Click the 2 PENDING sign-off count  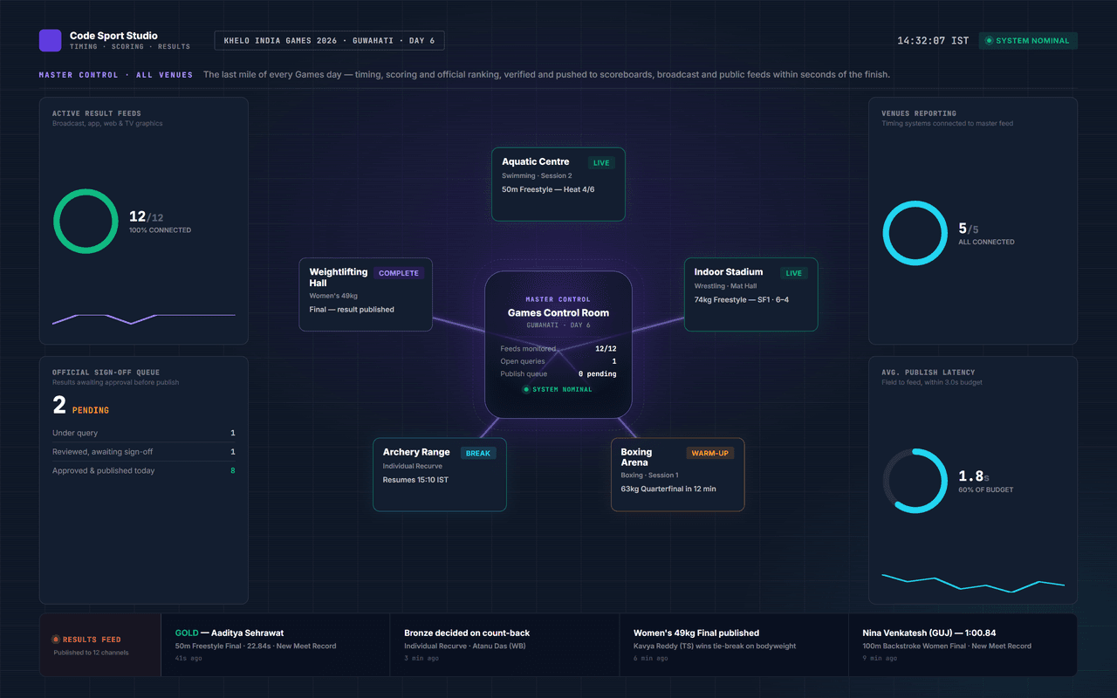(81, 406)
